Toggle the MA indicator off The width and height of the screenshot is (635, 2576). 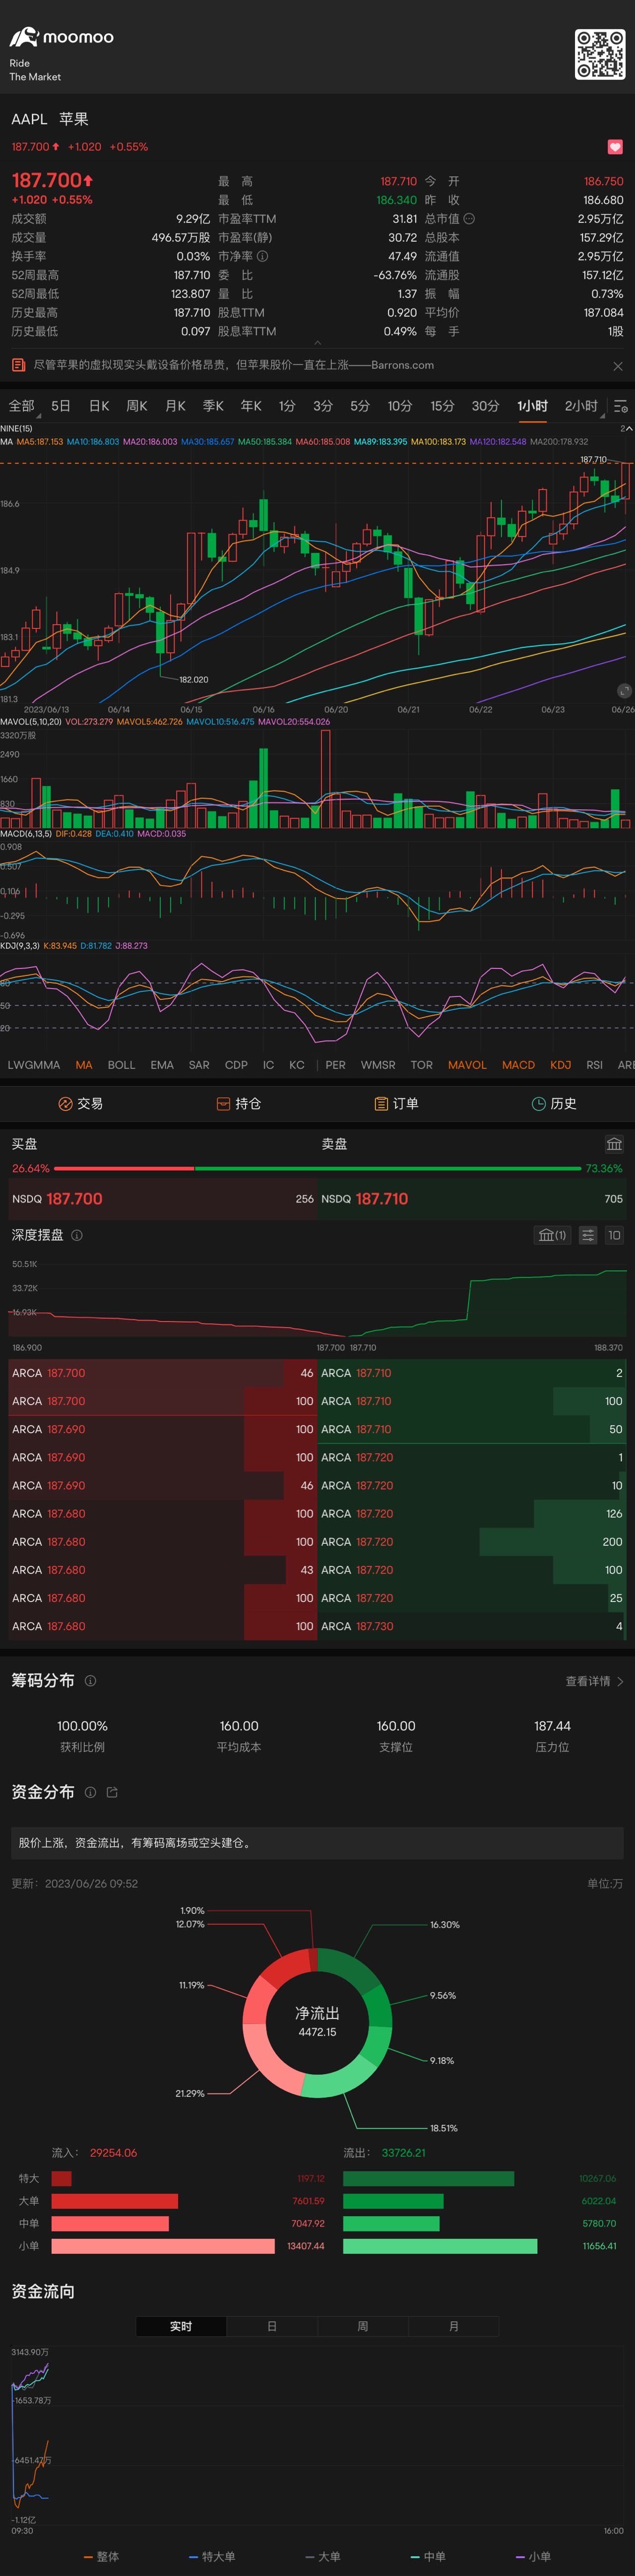click(x=84, y=1065)
